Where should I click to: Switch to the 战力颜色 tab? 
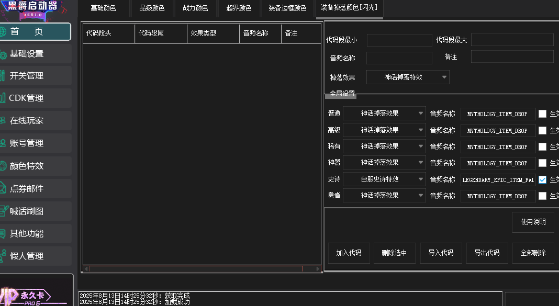point(195,8)
